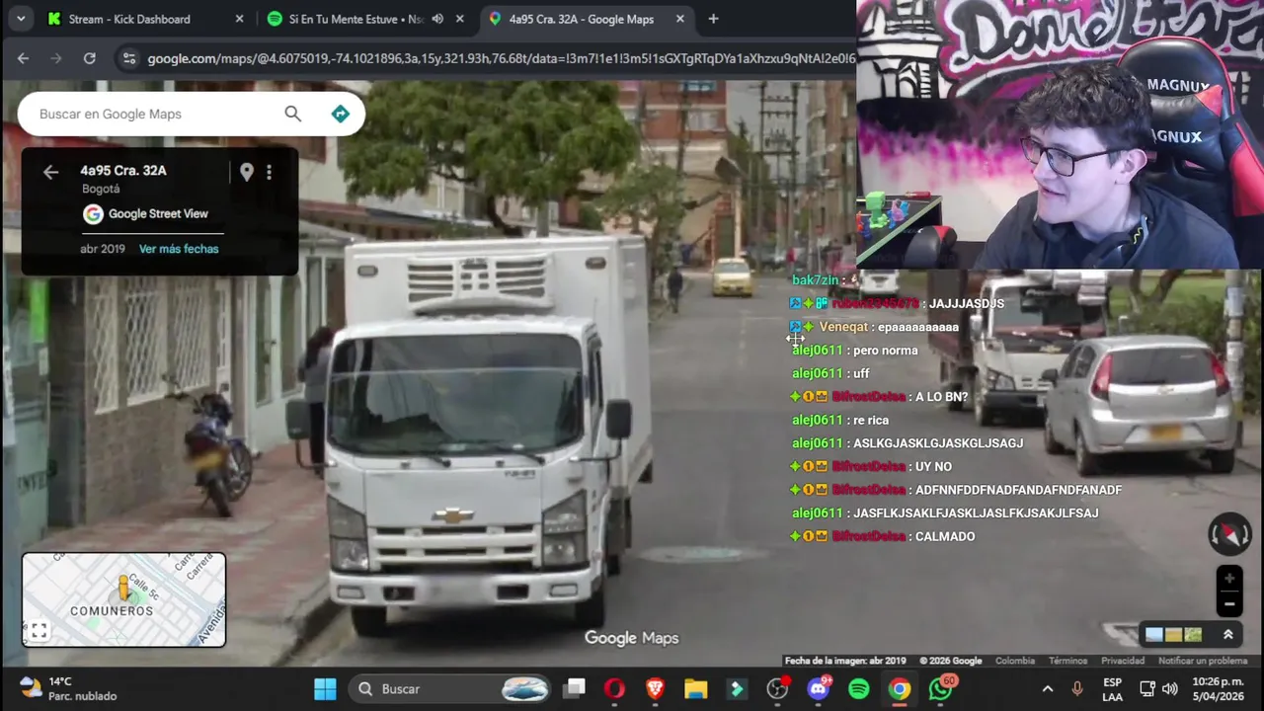Image resolution: width=1264 pixels, height=711 pixels.
Task: Close the Google Maps tab
Action: [x=679, y=19]
